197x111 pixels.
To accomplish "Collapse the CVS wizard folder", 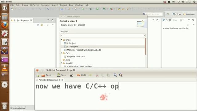I will [x=62, y=53].
